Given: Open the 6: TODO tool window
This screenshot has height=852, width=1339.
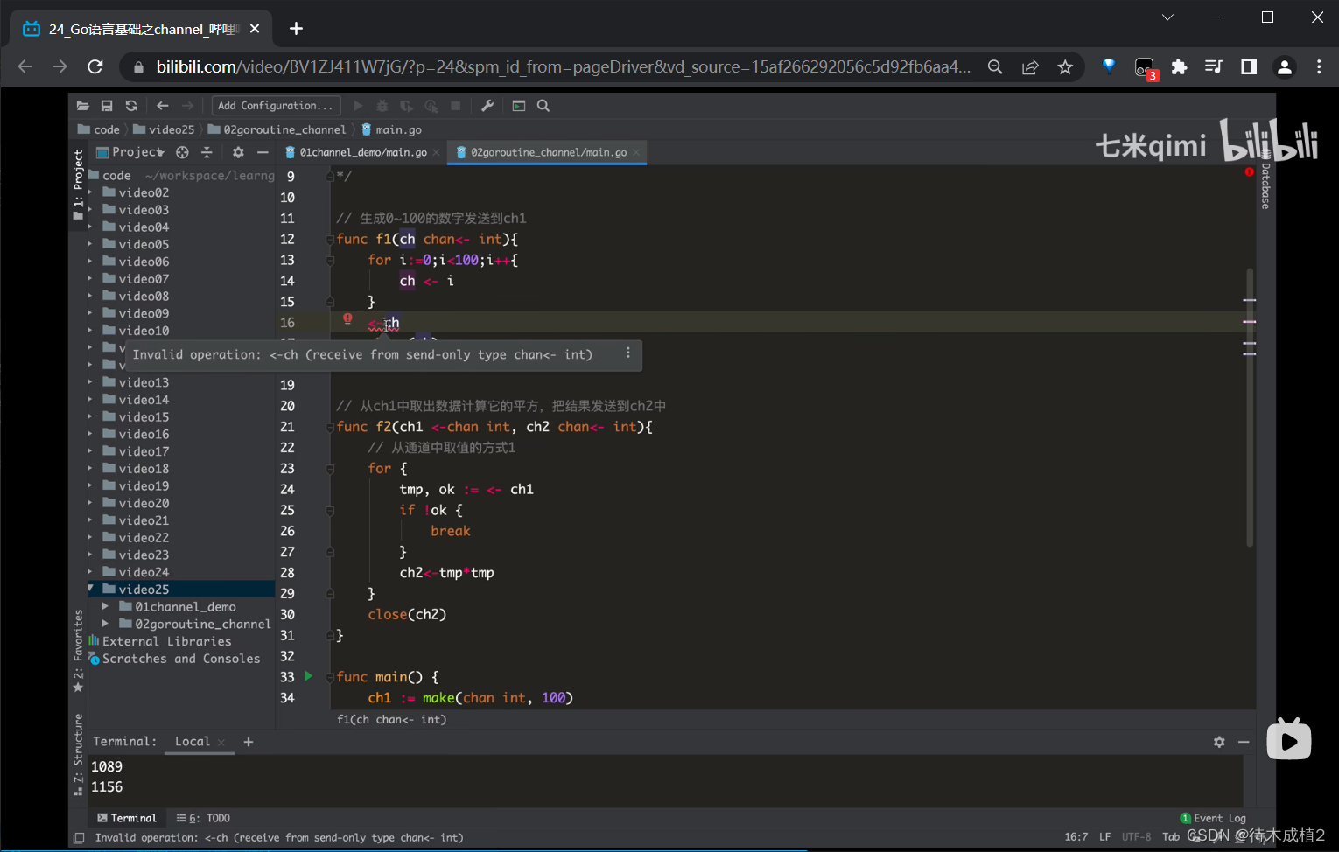Looking at the screenshot, I should click(203, 818).
